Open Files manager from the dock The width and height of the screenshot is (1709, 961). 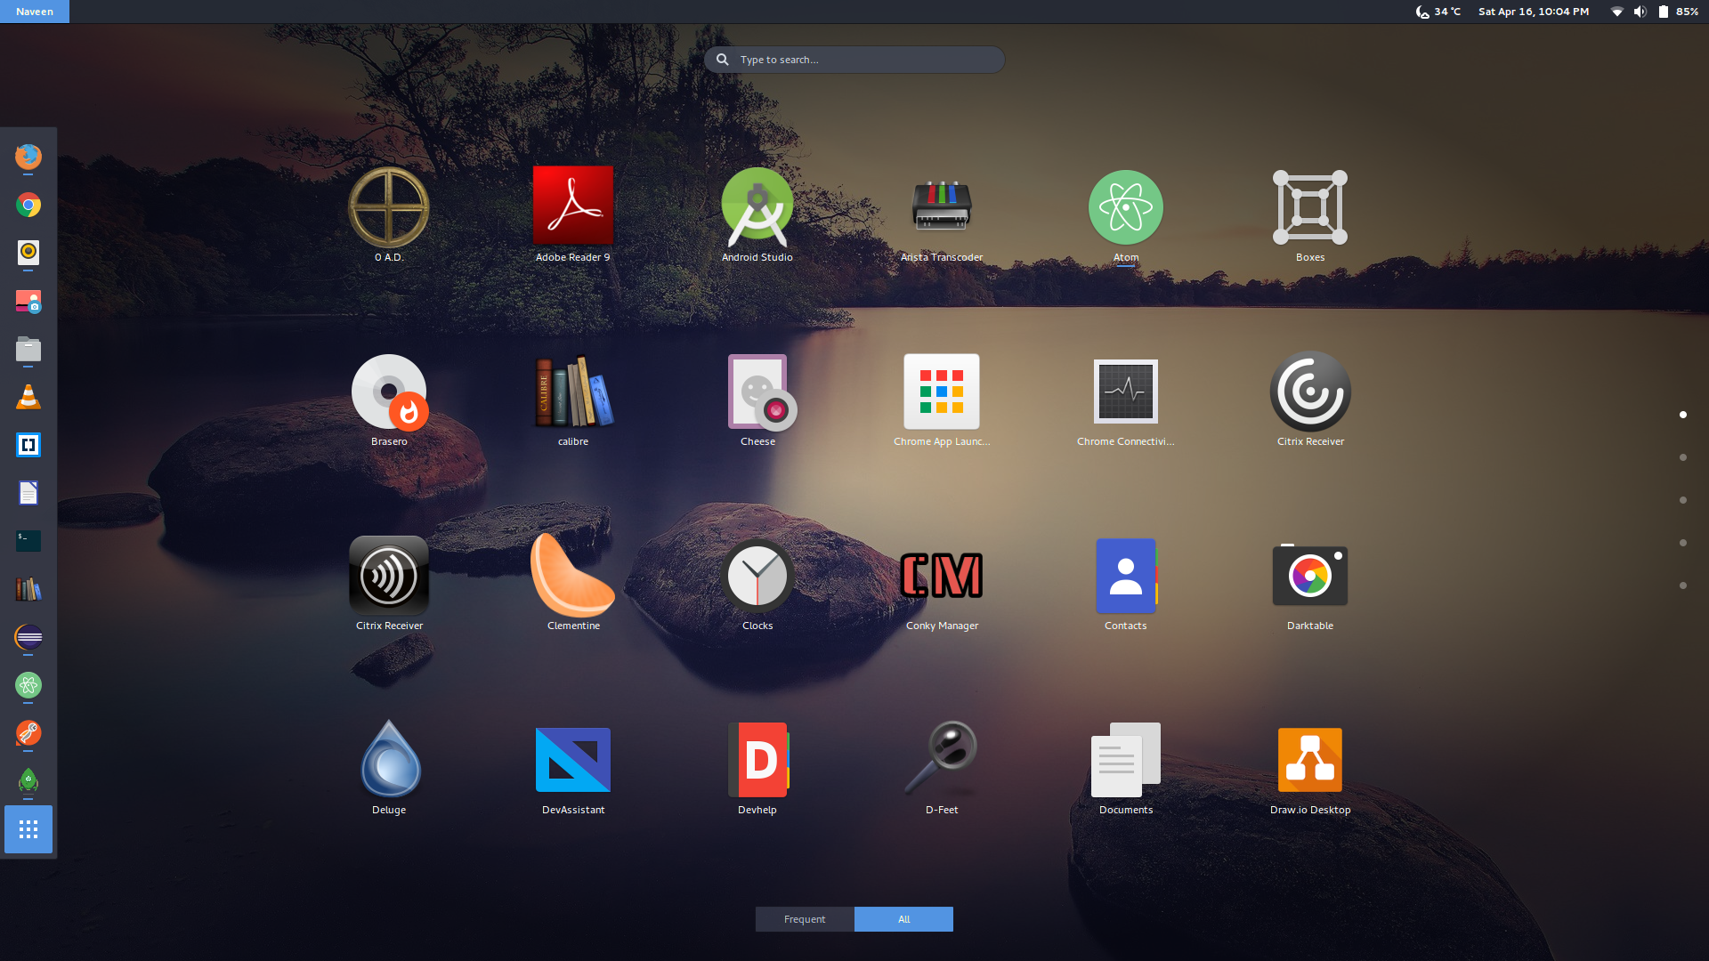click(28, 349)
